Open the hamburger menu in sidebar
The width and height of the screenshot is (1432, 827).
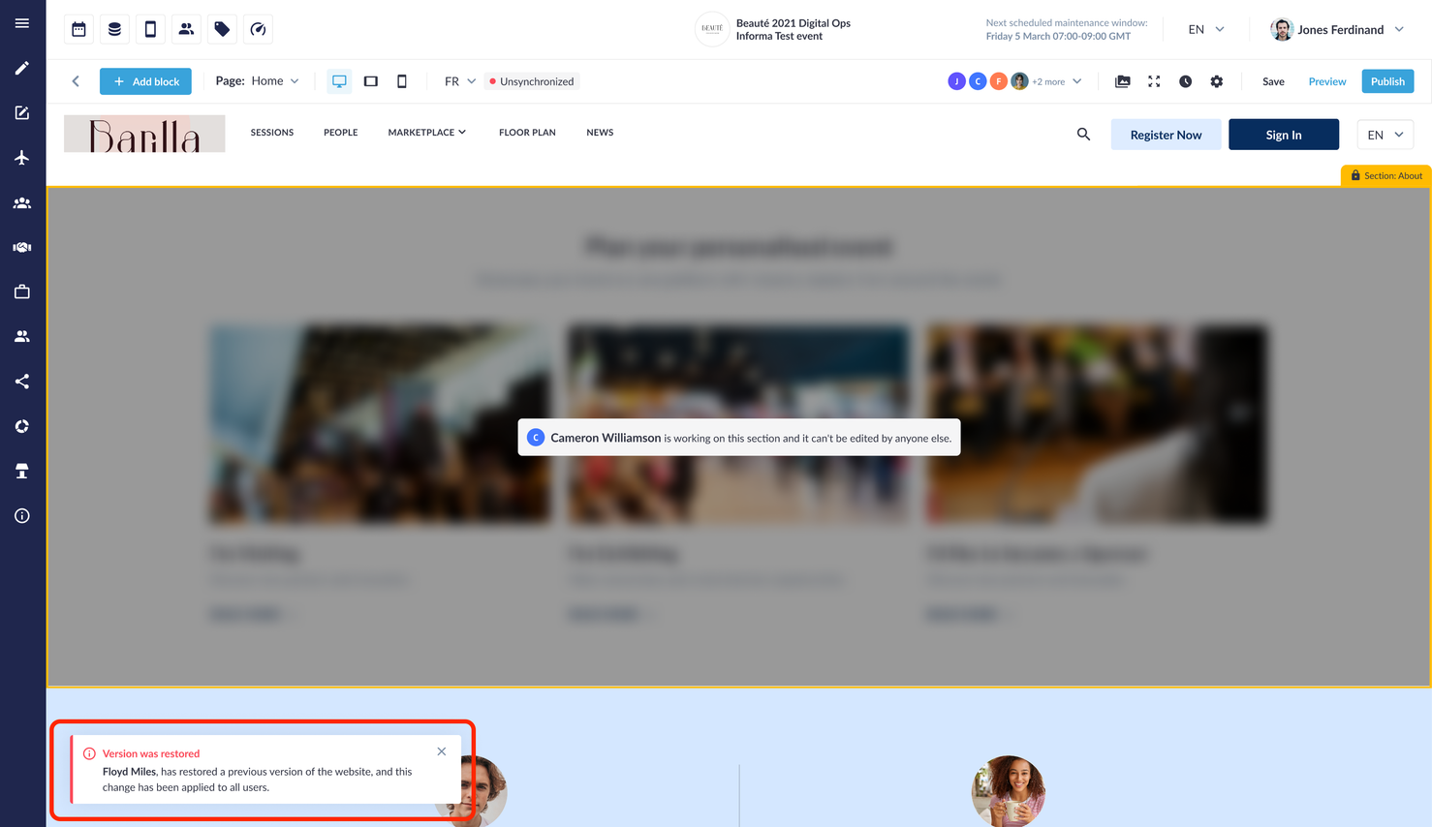click(22, 23)
